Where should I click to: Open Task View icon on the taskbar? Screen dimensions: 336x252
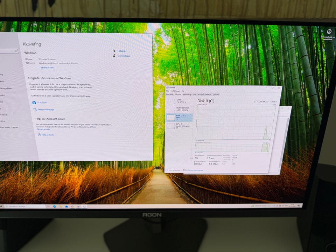49,206
